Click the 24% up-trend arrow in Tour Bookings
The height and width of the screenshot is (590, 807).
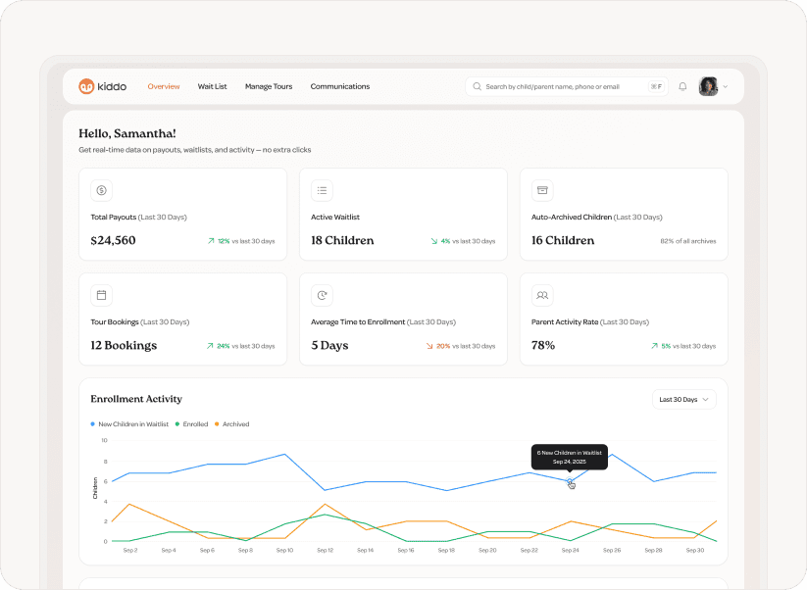click(210, 346)
